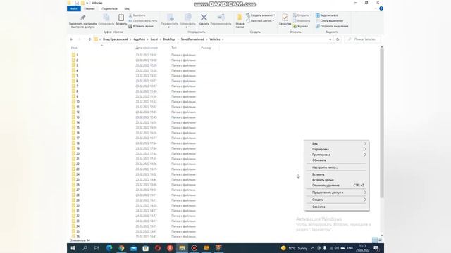Viewport: 451px width, 253px height.
Task: Click the Поиск Vehicles search box
Action: point(362,39)
